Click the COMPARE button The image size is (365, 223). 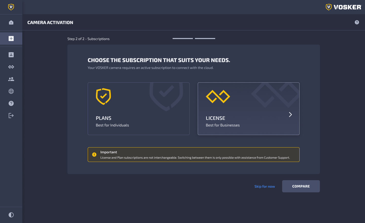301,186
